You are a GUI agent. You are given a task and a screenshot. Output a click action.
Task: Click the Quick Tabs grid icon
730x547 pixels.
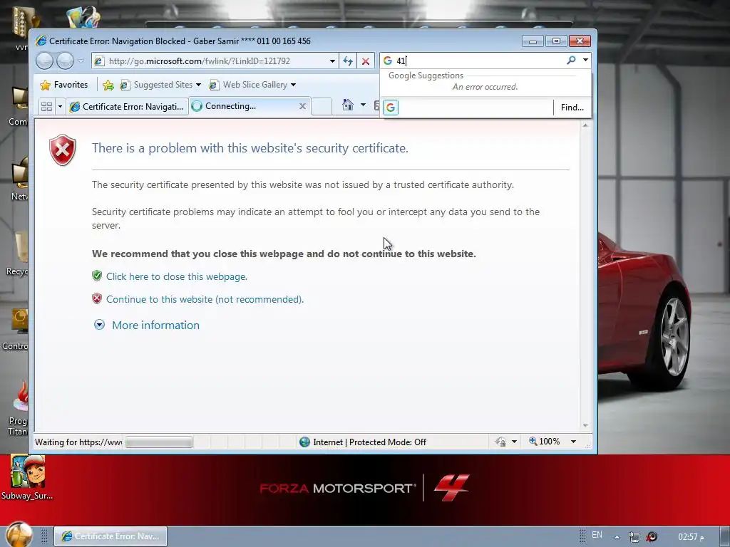(x=46, y=107)
